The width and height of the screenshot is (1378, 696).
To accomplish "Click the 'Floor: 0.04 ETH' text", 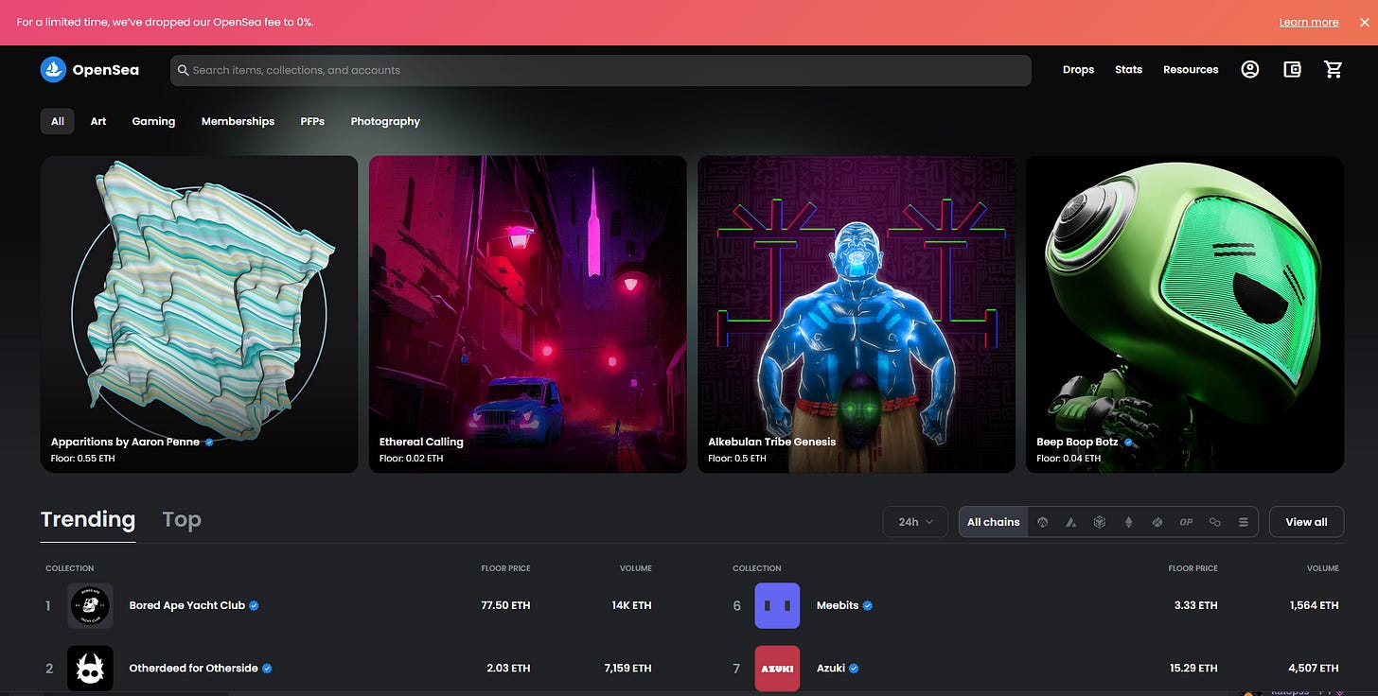I will coord(1069,459).
